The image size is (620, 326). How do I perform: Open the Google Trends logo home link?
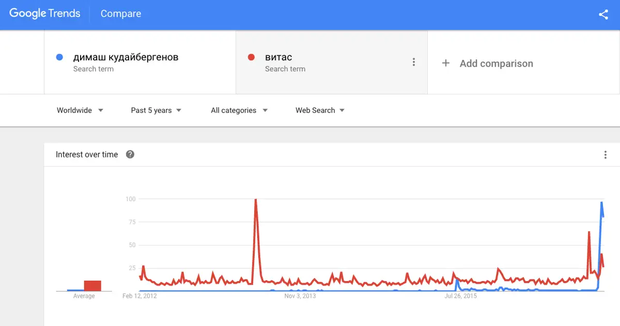(45, 14)
